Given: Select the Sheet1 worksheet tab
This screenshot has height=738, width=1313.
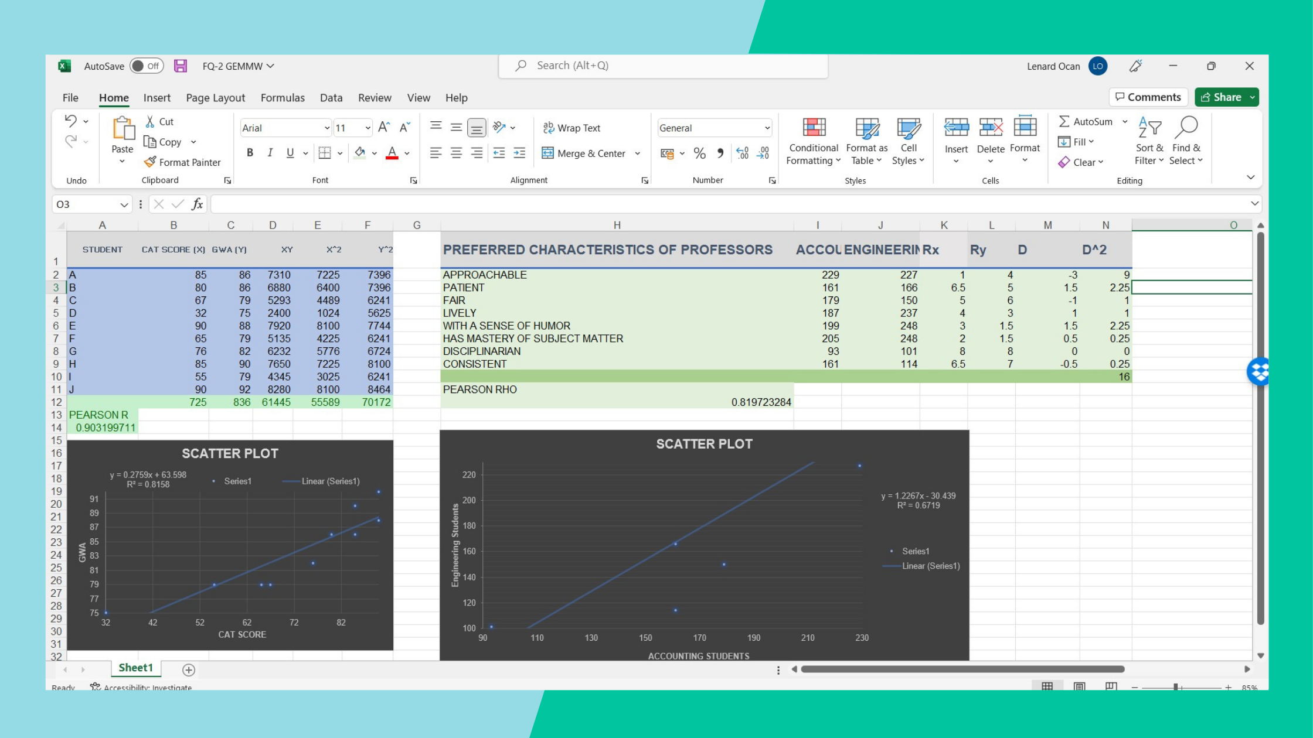Looking at the screenshot, I should pos(136,668).
